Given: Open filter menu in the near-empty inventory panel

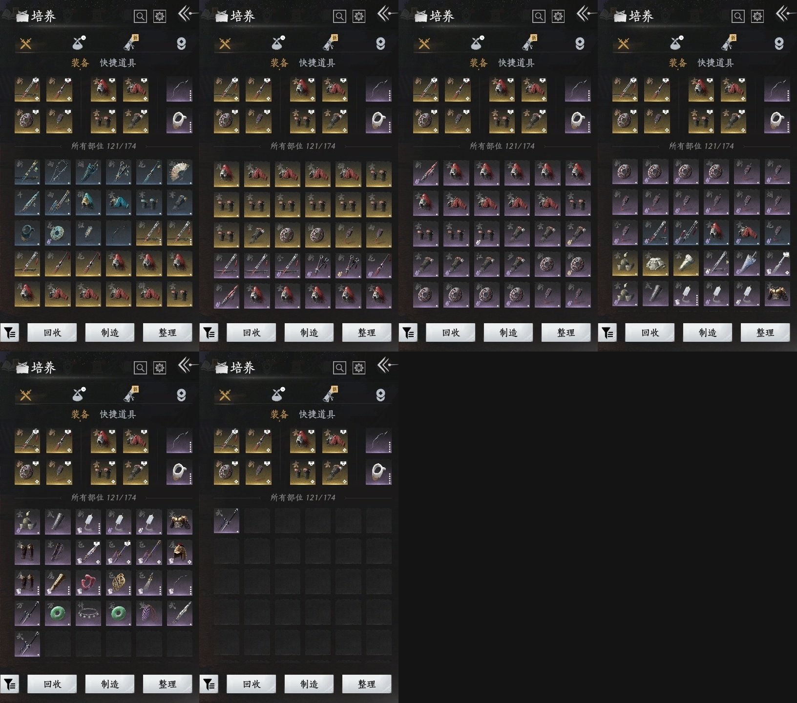Looking at the screenshot, I should (x=209, y=684).
